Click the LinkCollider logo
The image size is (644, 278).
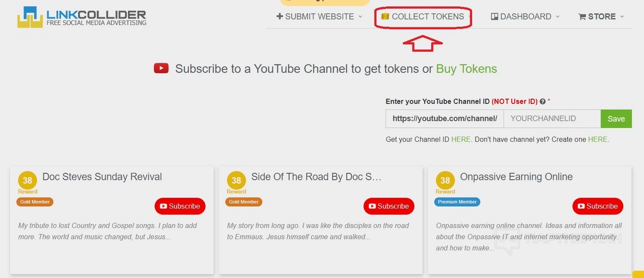pyautogui.click(x=82, y=16)
